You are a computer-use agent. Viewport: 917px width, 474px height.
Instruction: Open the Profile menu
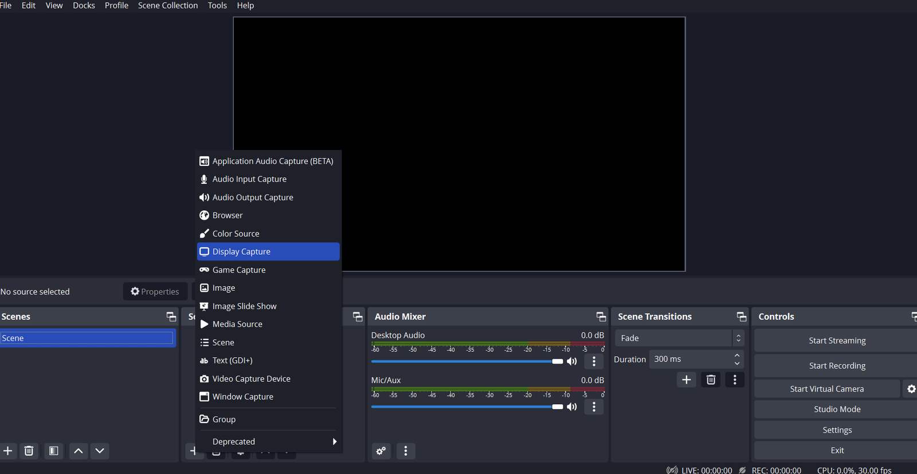[116, 5]
